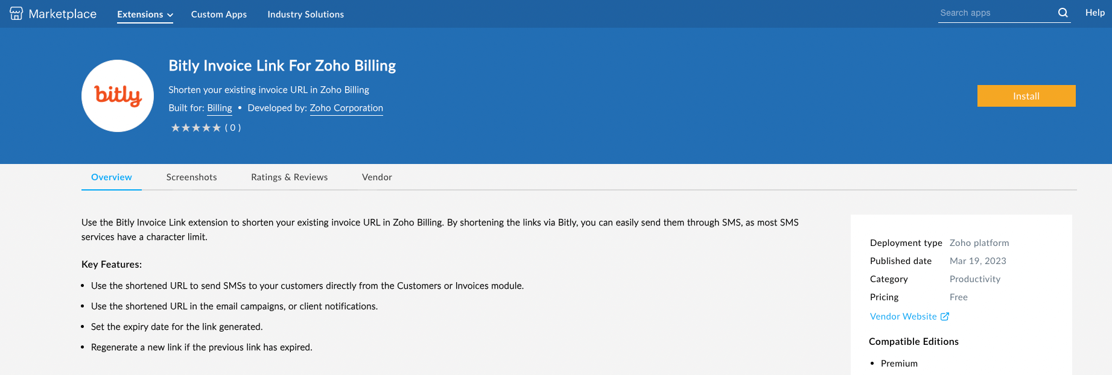Screen dimensions: 1112x375
Task: Click the five-star rating icons
Action: (195, 128)
